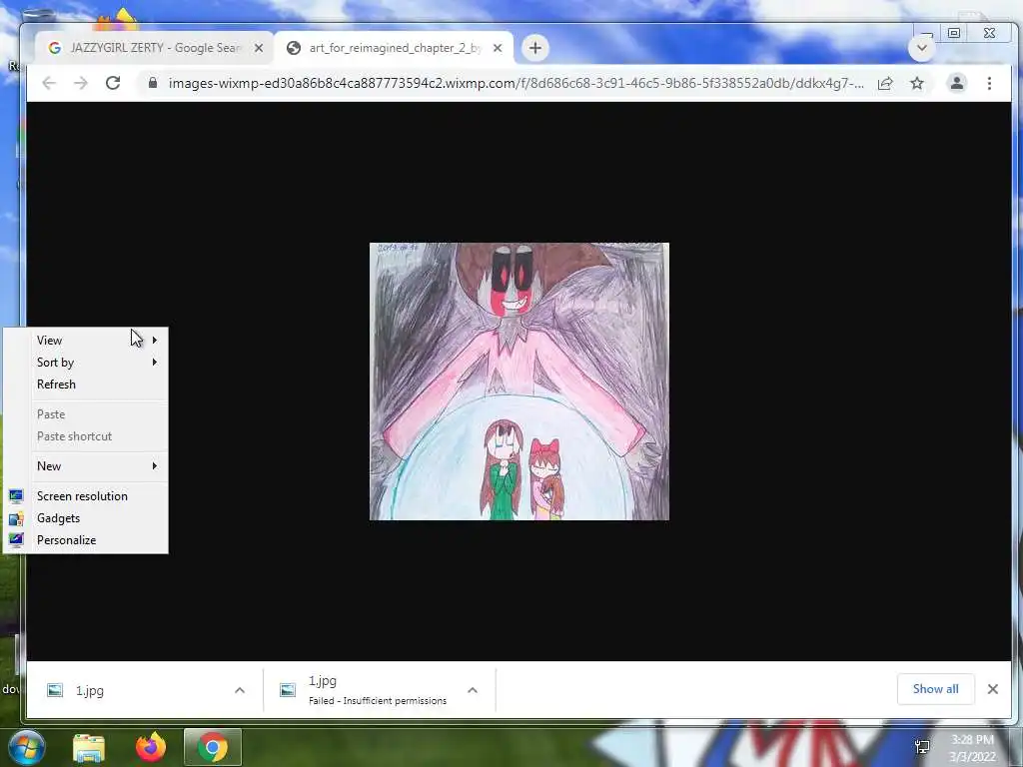Restore down the Chrome window
The height and width of the screenshot is (767, 1023).
click(x=954, y=33)
